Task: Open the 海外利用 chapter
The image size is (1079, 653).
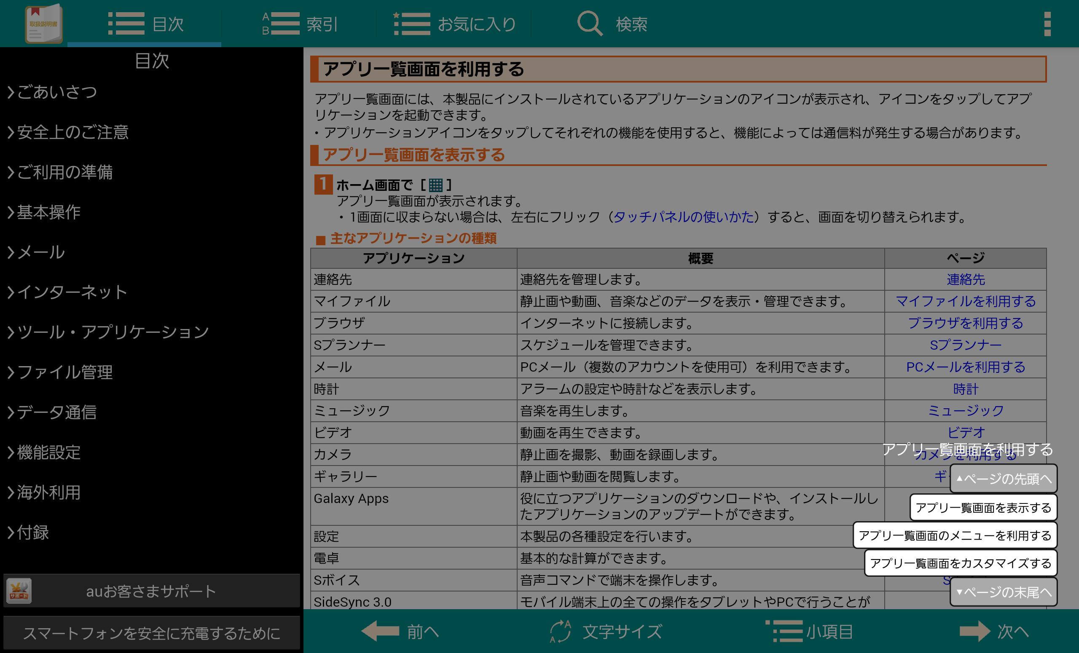Action: [151, 492]
